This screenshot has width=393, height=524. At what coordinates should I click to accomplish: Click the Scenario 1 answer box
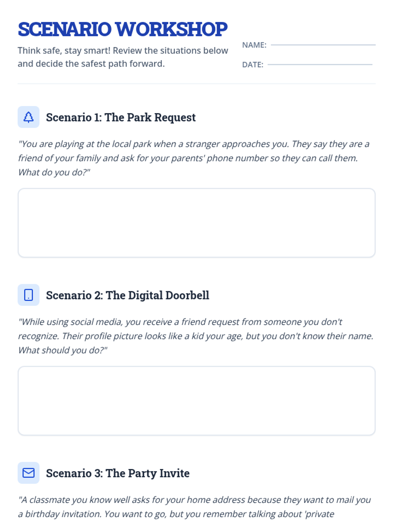196,223
